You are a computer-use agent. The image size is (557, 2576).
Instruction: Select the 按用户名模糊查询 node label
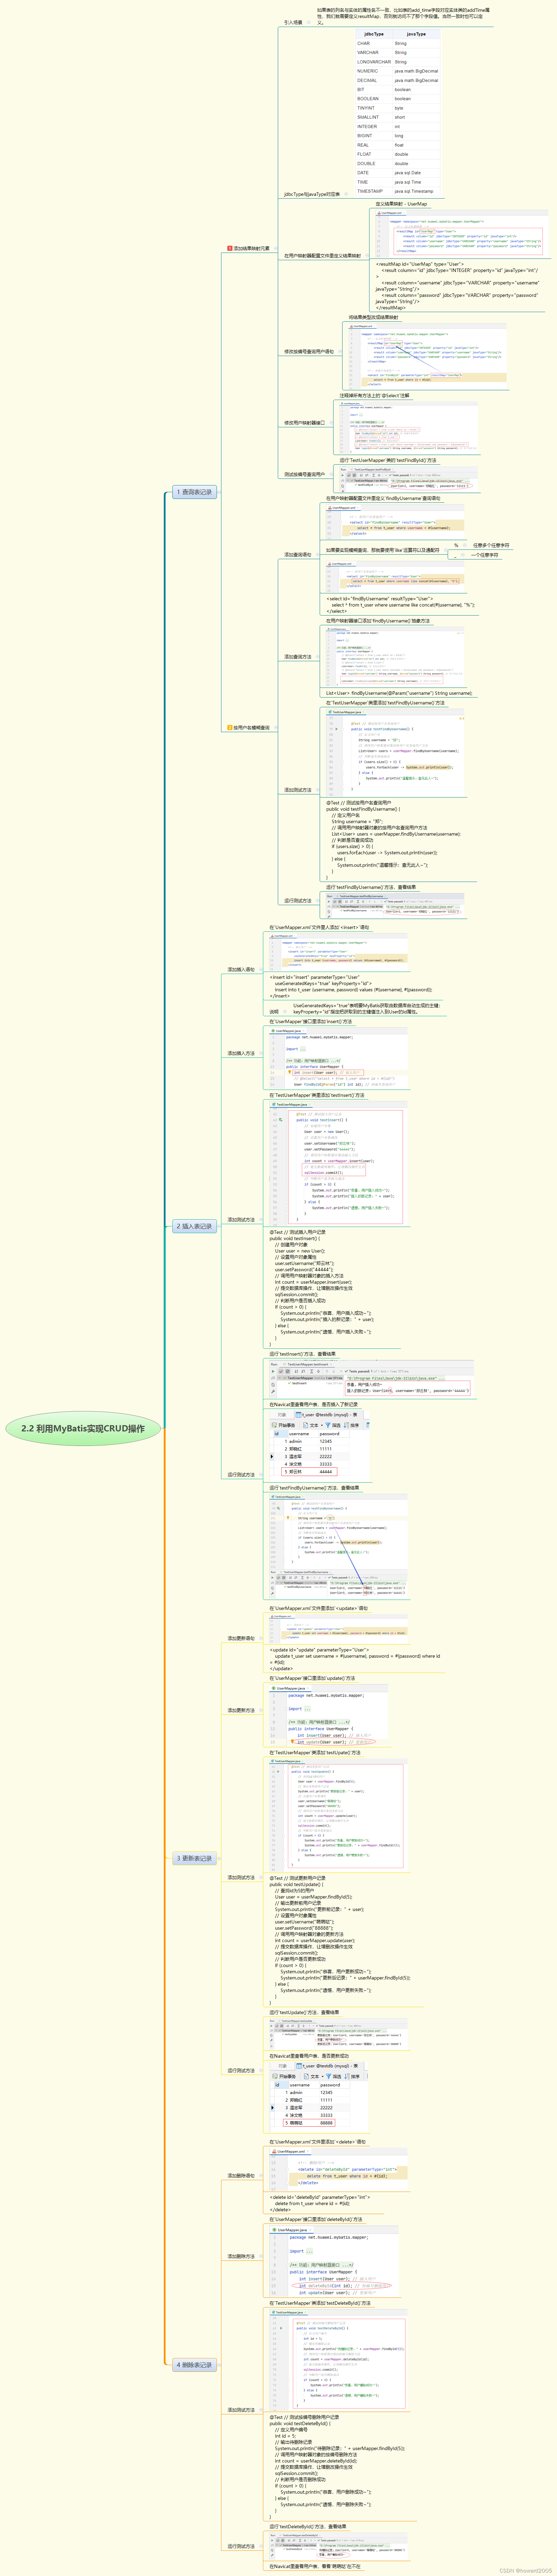252,728
